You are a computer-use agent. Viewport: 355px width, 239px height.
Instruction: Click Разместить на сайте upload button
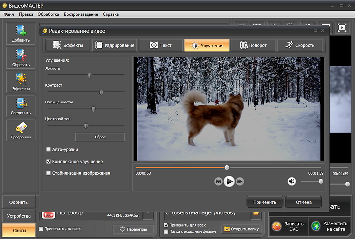(x=330, y=226)
